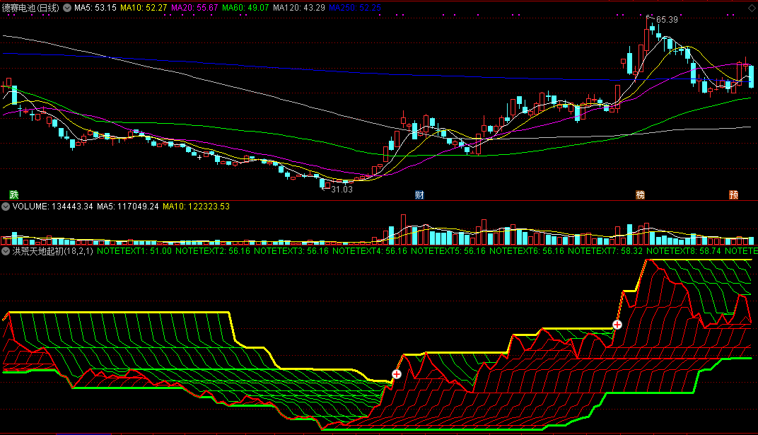The height and width of the screenshot is (435, 758).
Task: Click the blue MA250: 52.25 label
Action: 355,8
